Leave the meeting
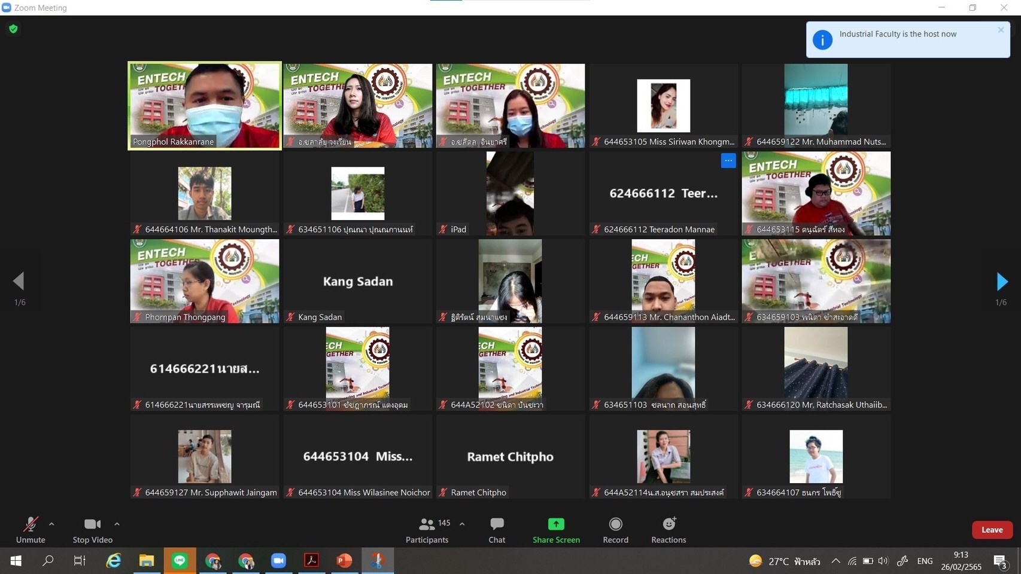 click(992, 530)
